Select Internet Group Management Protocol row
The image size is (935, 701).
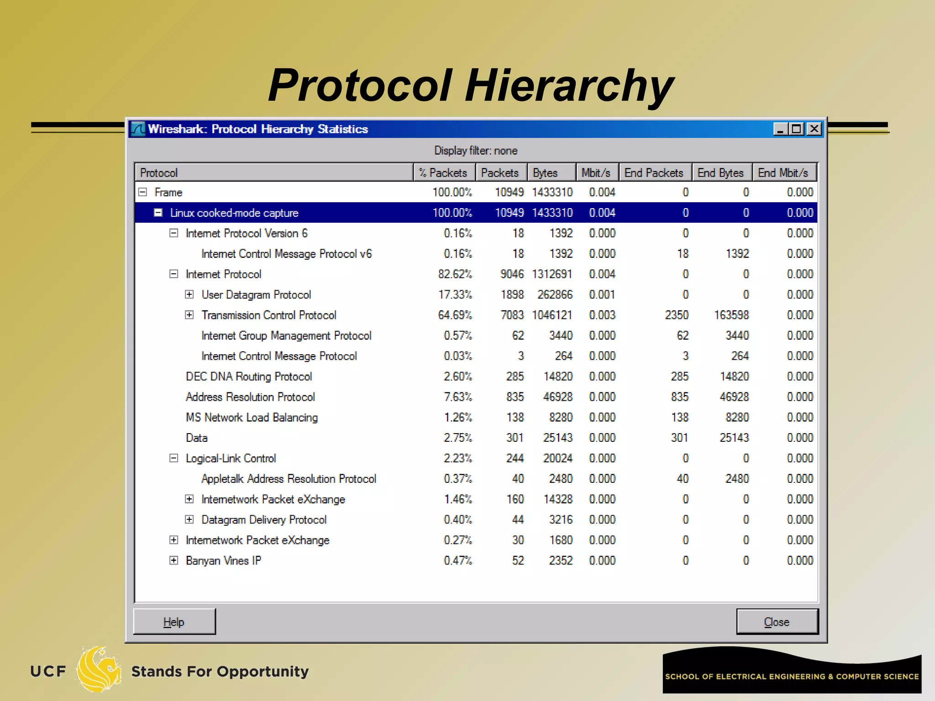point(476,335)
